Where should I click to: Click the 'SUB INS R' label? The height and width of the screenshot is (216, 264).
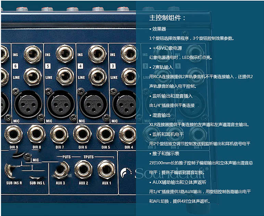(14, 183)
